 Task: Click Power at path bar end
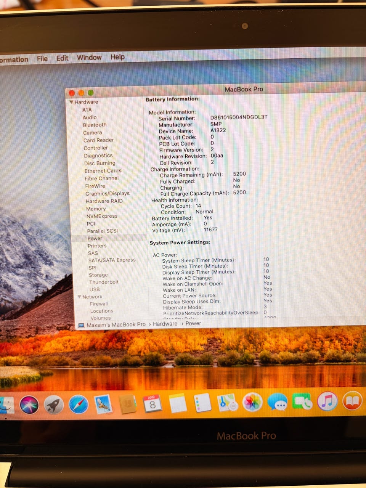coord(193,323)
